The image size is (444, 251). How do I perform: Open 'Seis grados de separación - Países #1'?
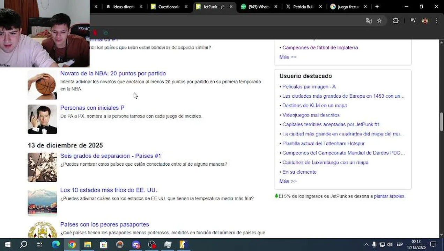pos(111,156)
